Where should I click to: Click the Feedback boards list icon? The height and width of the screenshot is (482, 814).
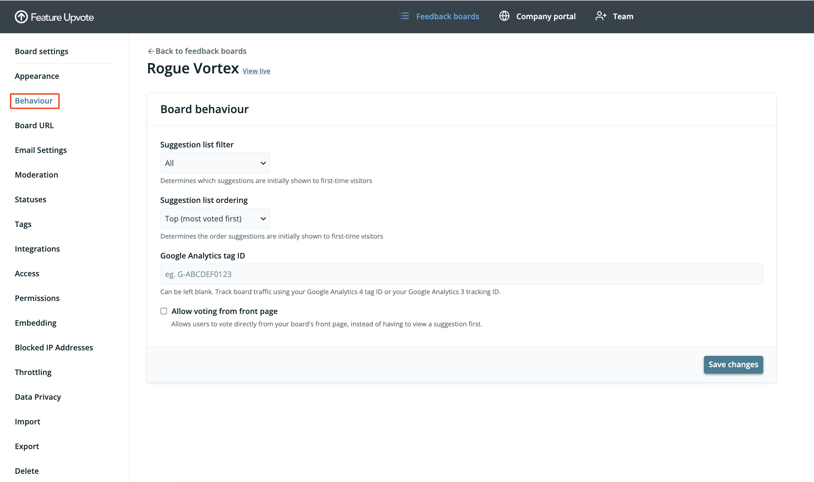(404, 16)
